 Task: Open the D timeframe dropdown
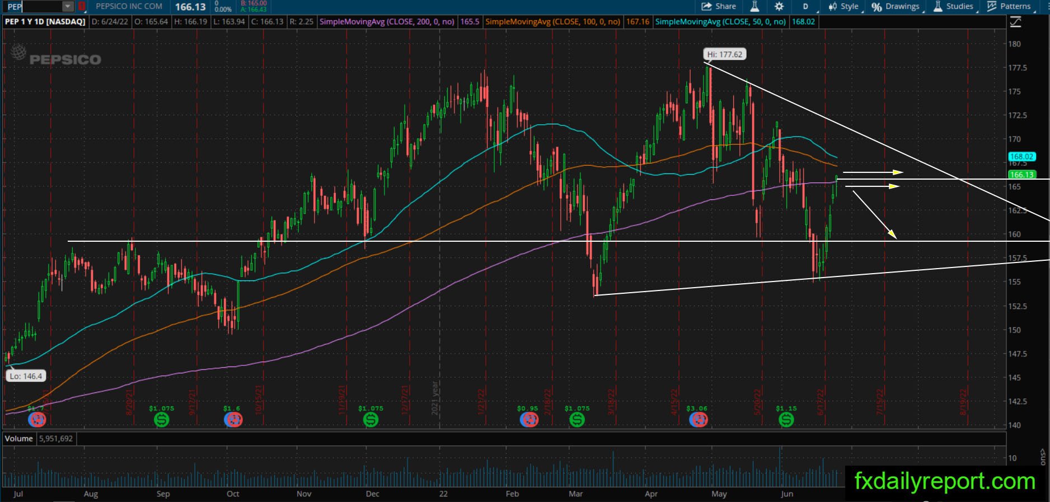tap(806, 7)
